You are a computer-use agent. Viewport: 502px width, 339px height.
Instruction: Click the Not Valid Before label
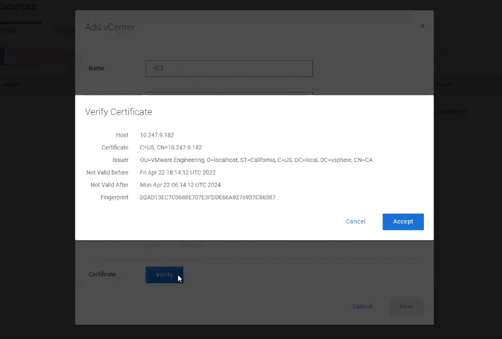pos(107,172)
